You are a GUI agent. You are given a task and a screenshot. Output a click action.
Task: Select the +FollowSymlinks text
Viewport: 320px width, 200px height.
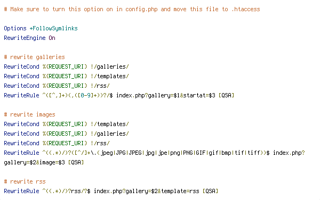click(x=54, y=28)
